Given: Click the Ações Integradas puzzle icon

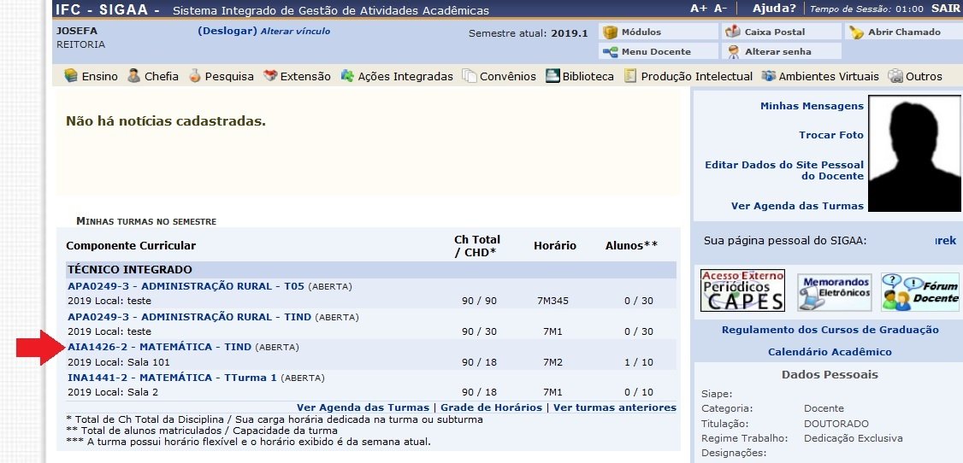Looking at the screenshot, I should 347,76.
